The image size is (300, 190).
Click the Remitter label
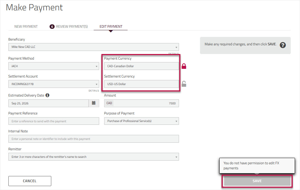(15, 149)
